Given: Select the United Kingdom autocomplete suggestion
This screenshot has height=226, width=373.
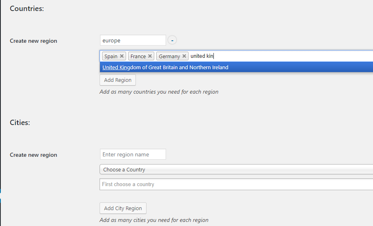Looking at the screenshot, I should coord(165,67).
